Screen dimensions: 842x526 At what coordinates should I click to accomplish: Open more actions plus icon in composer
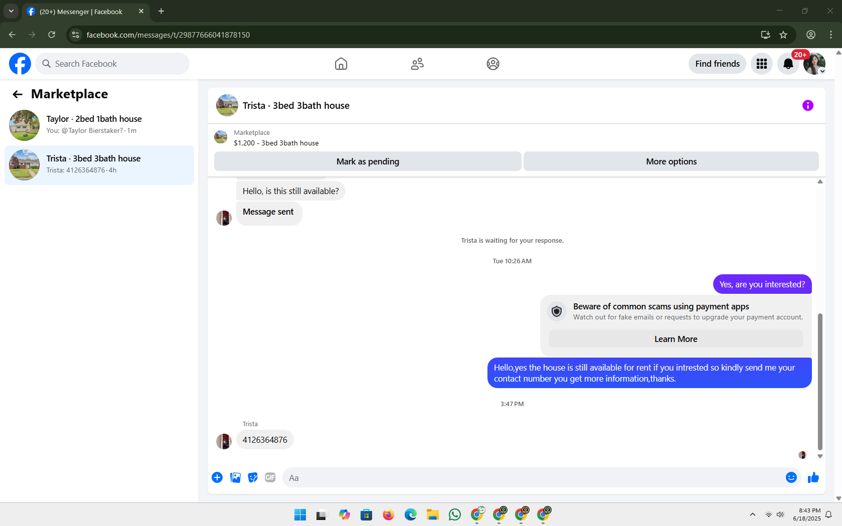tap(217, 477)
